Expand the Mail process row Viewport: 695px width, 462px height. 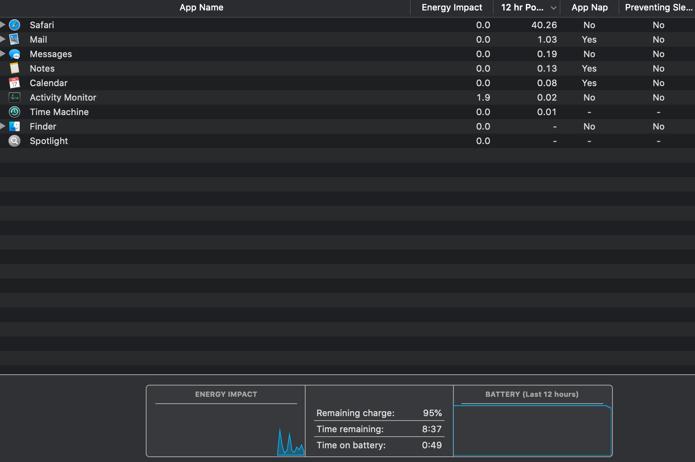[x=3, y=39]
